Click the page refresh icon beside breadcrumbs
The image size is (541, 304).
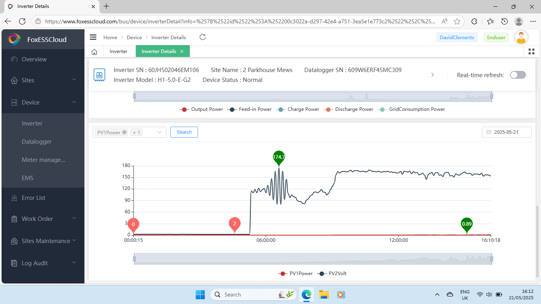tap(202, 37)
